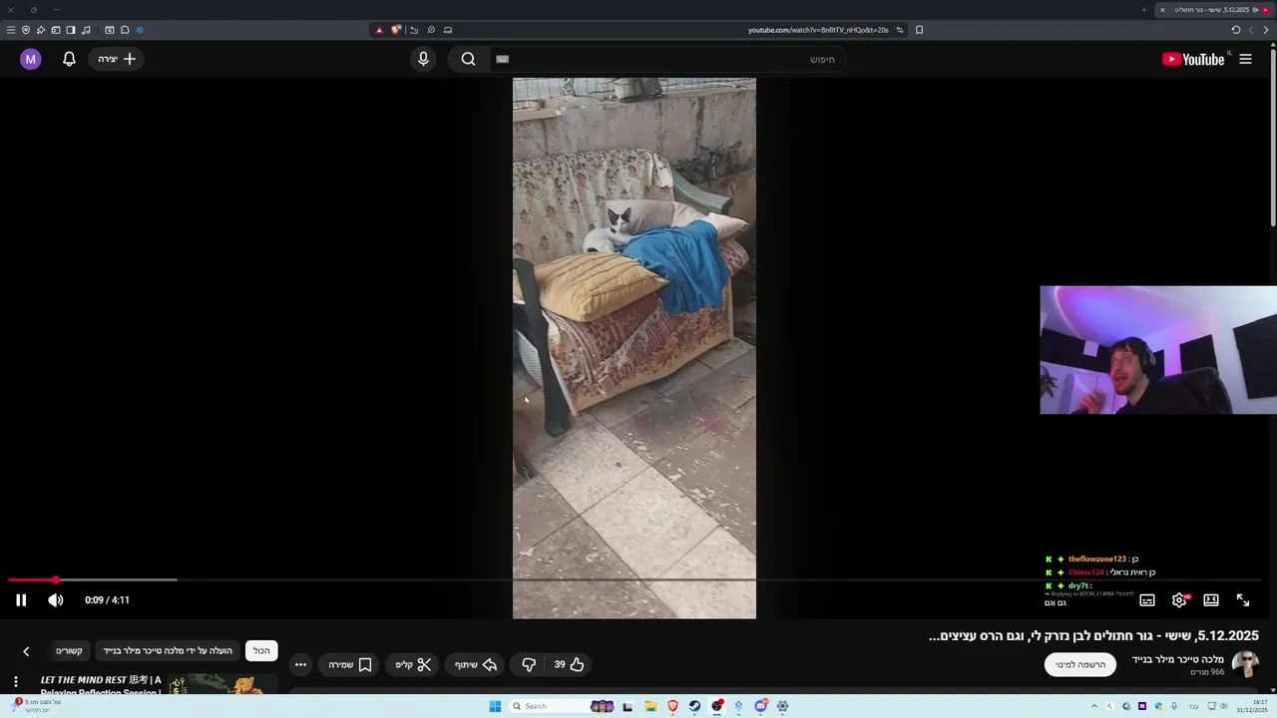Open the browser main menu hamburger
Screen dimensions: 1277x718
[x=11, y=30]
